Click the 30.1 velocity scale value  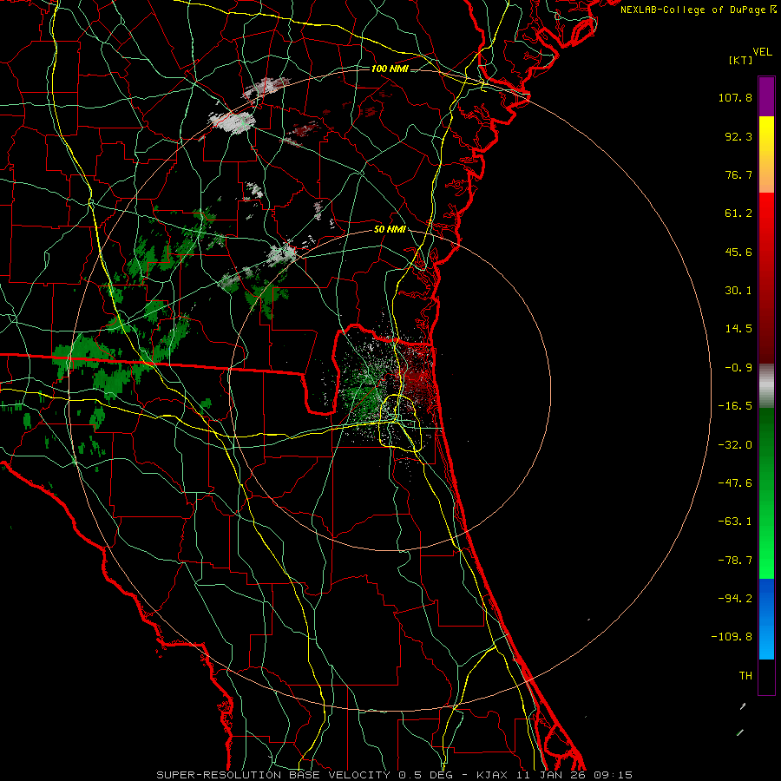(x=738, y=291)
